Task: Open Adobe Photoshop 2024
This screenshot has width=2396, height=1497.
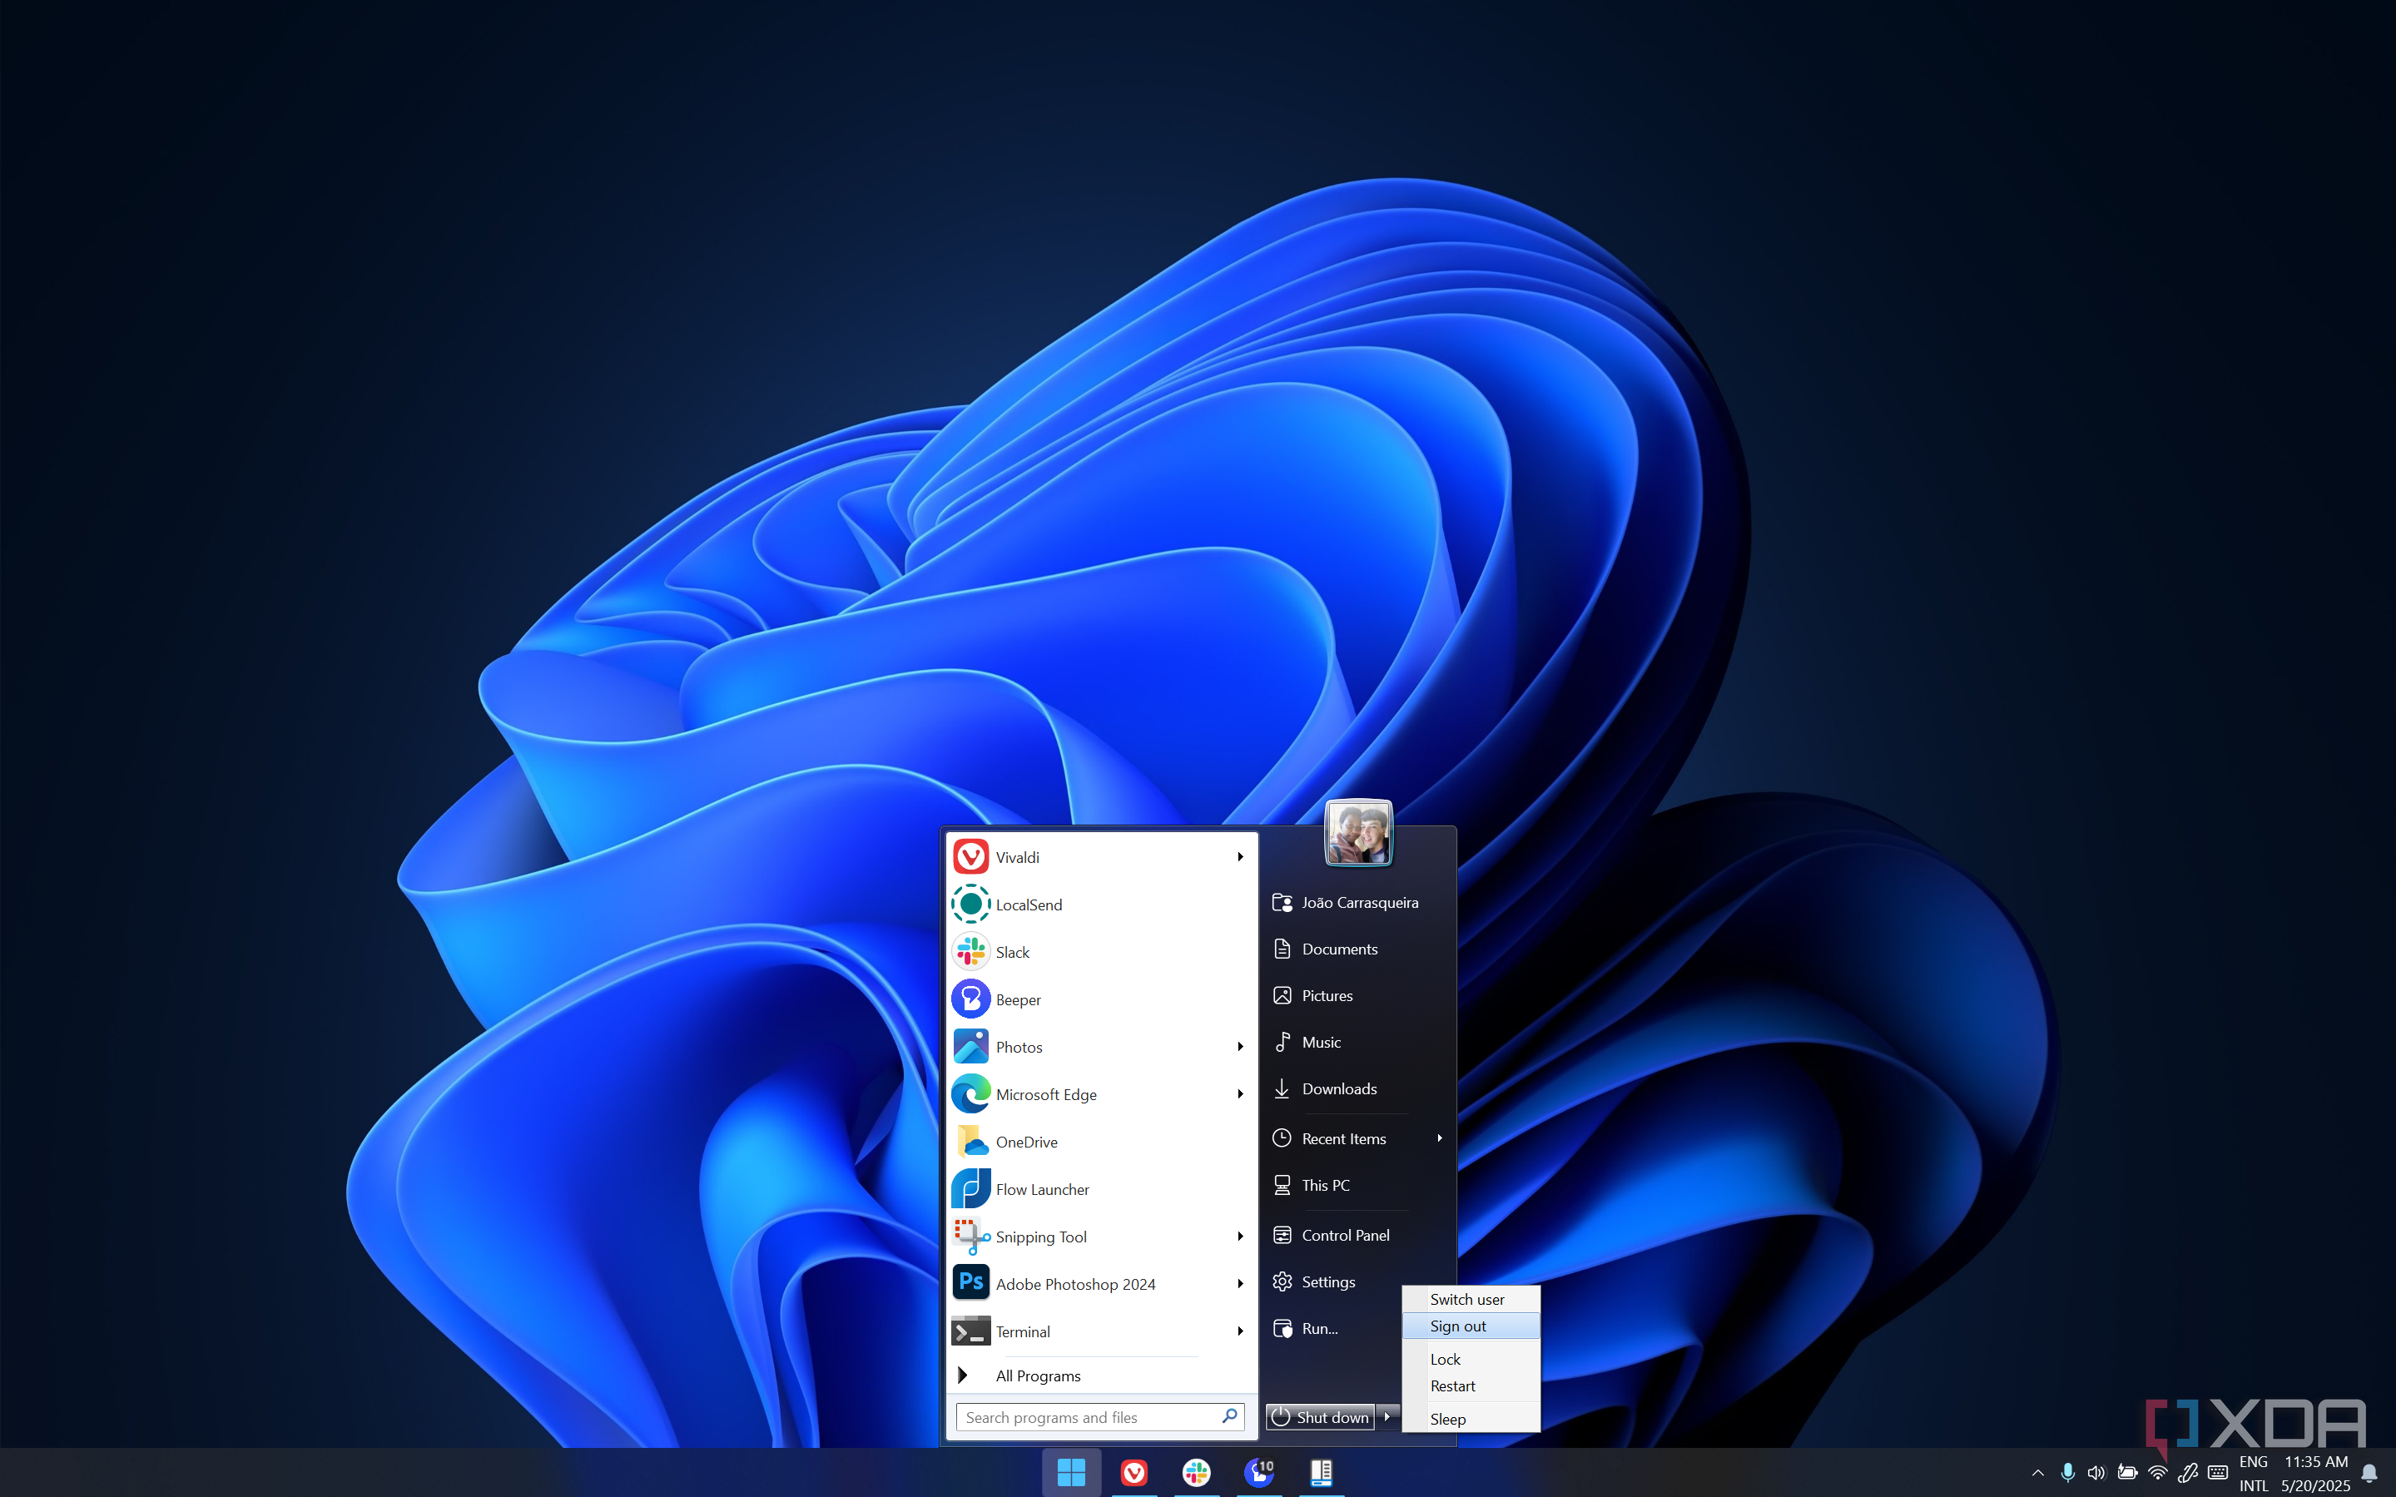Action: coord(1075,1283)
